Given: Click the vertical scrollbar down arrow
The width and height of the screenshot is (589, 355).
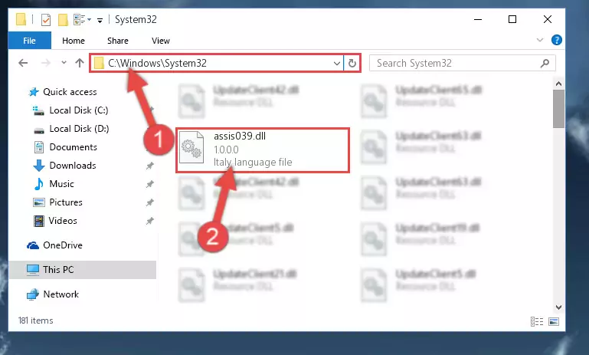Looking at the screenshot, I should coord(558,307).
